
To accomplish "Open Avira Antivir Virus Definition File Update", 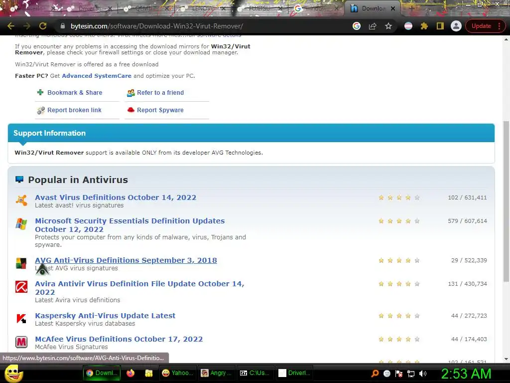I will 139,288.
